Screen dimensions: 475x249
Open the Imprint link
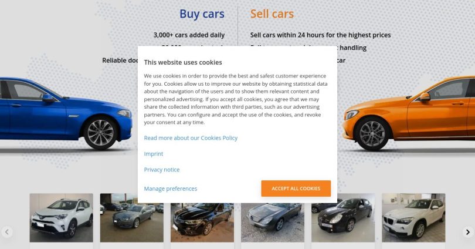click(x=154, y=154)
